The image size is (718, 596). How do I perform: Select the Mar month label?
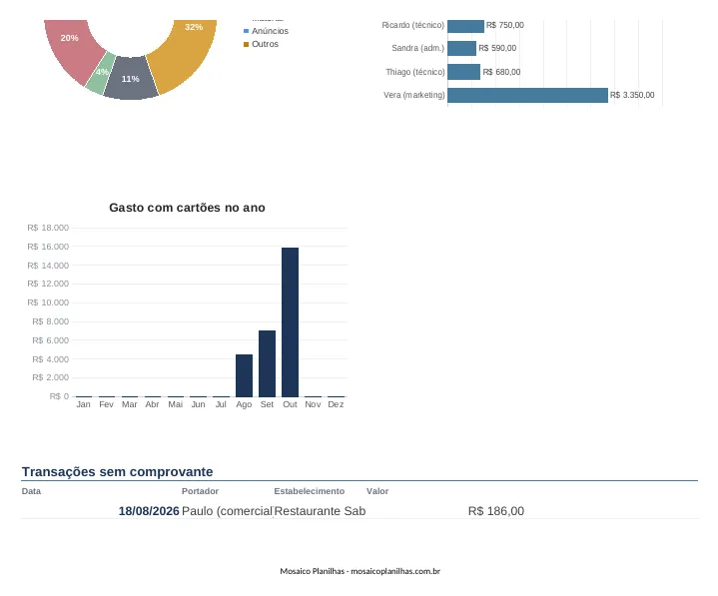pos(129,404)
